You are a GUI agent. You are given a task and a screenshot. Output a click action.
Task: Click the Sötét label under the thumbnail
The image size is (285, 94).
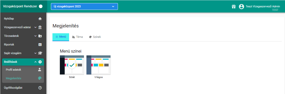click(72, 77)
